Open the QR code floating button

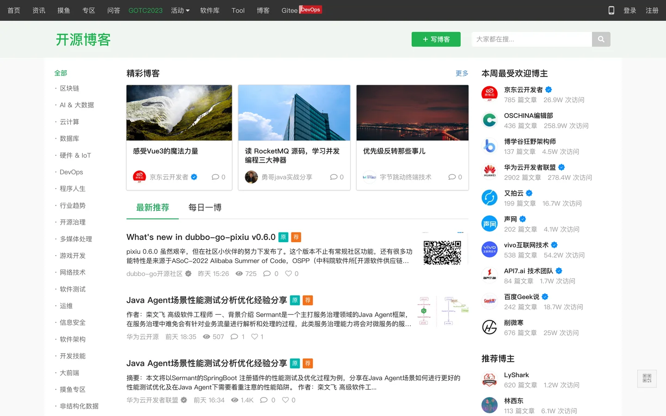pyautogui.click(x=647, y=379)
